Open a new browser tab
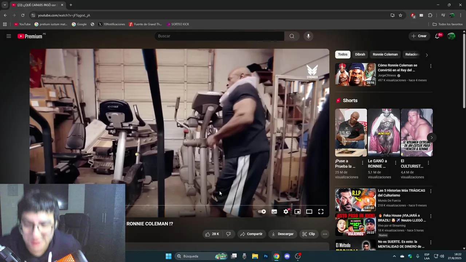Screen dimensions: 466x262 (x=71, y=5)
